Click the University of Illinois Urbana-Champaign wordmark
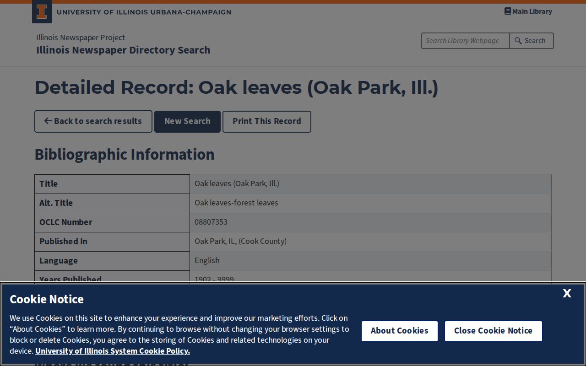The height and width of the screenshot is (366, 586). pyautogui.click(x=144, y=12)
